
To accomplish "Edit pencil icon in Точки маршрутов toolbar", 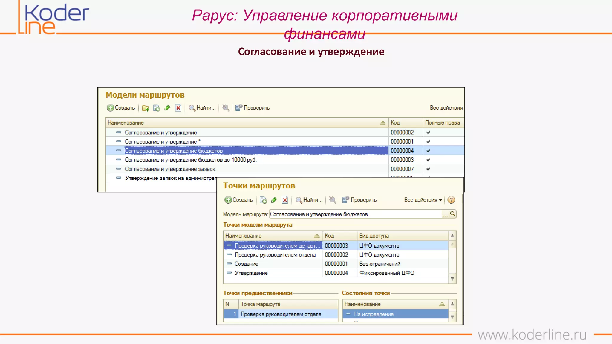I will coord(274,200).
